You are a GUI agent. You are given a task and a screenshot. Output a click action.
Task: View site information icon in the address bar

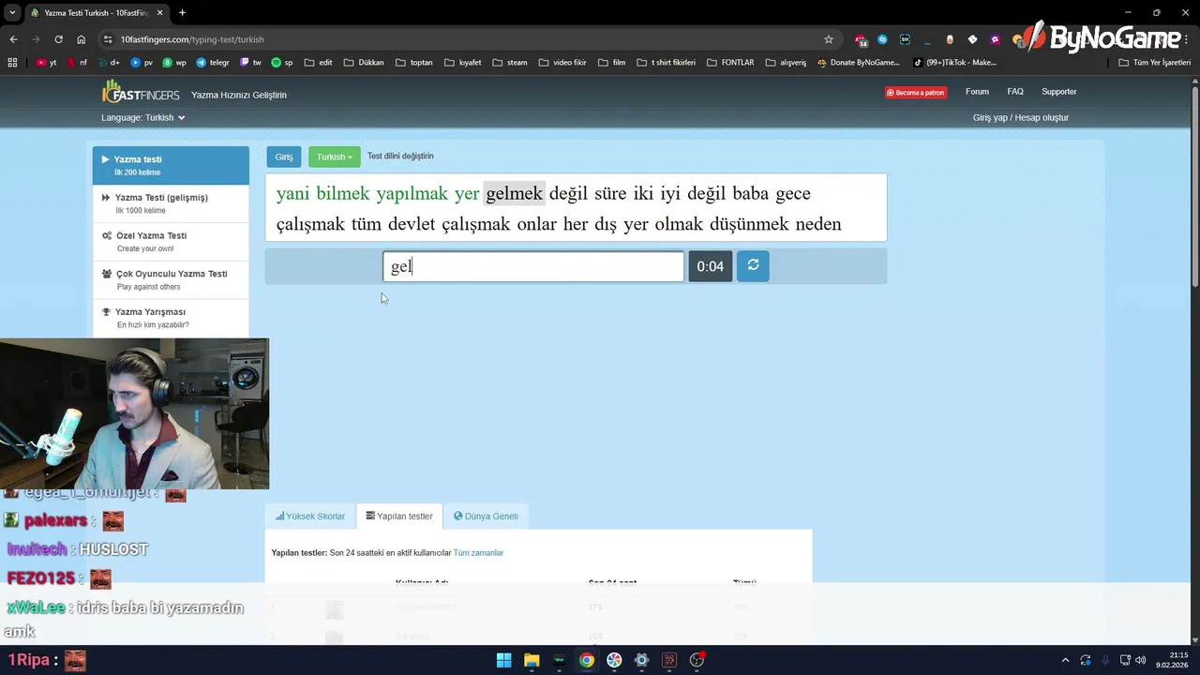click(108, 39)
